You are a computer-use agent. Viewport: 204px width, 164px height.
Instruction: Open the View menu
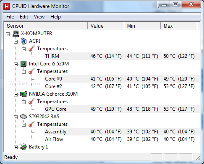coord(39,17)
